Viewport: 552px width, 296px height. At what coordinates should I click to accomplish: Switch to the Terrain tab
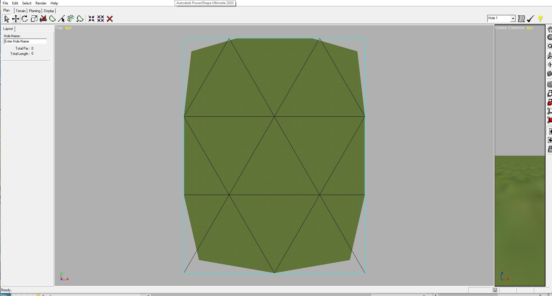coord(21,11)
